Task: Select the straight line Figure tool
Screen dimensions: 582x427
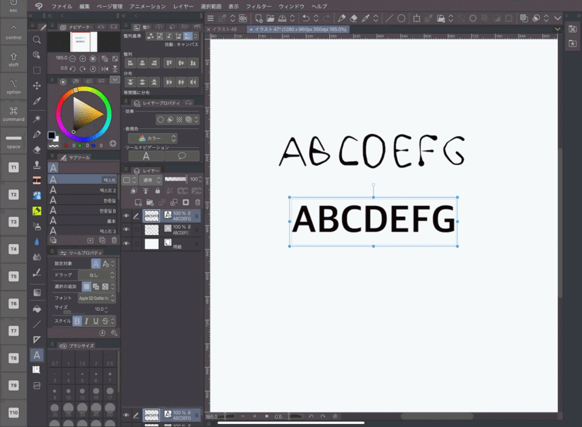Action: click(x=37, y=324)
